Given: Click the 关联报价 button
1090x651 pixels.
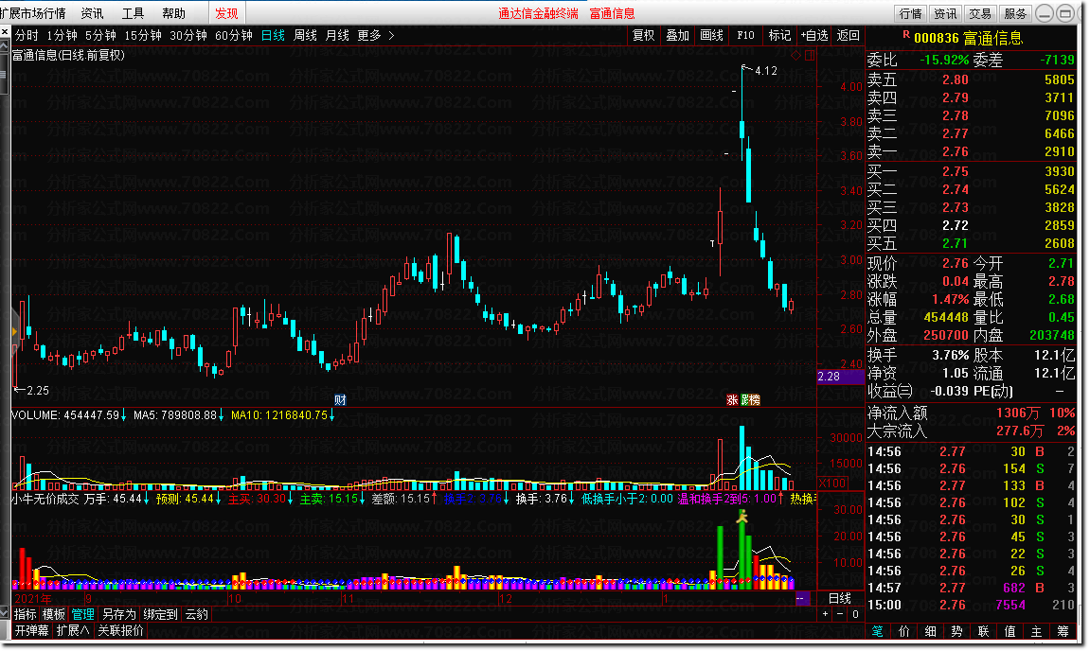Looking at the screenshot, I should coord(120,631).
